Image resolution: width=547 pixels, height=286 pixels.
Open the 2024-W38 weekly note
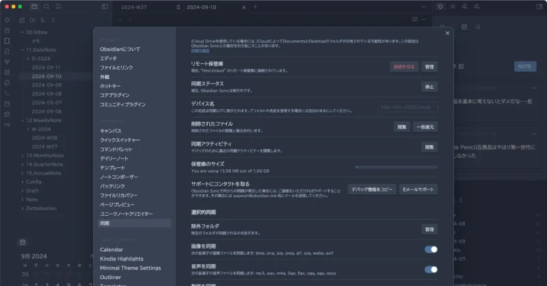(x=44, y=138)
